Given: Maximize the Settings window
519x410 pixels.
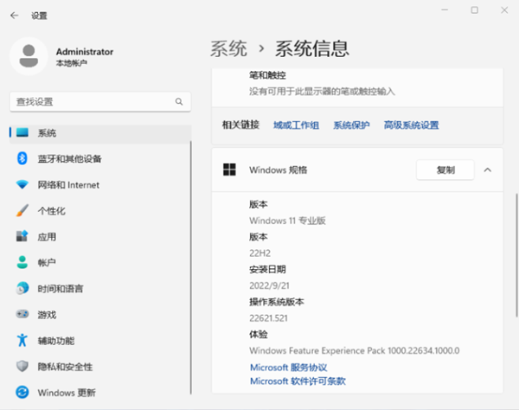Looking at the screenshot, I should [x=474, y=10].
